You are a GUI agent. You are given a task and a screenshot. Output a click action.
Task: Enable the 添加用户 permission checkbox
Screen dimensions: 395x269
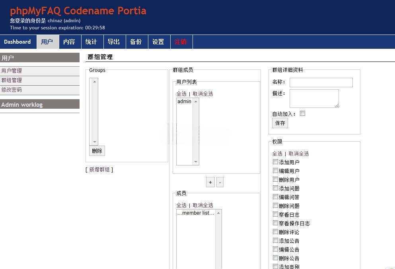click(x=276, y=162)
